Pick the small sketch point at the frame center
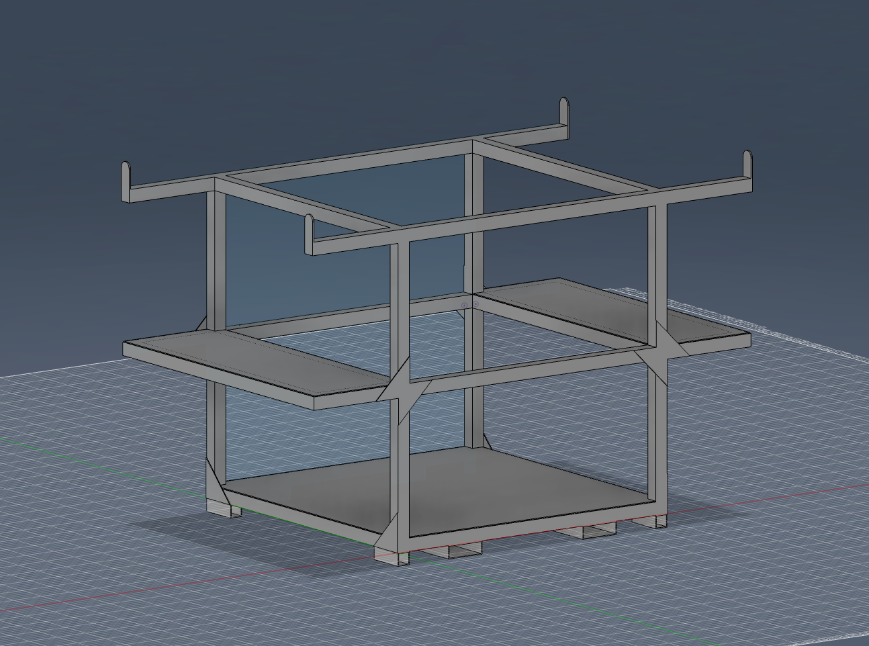The image size is (869, 646). [464, 306]
